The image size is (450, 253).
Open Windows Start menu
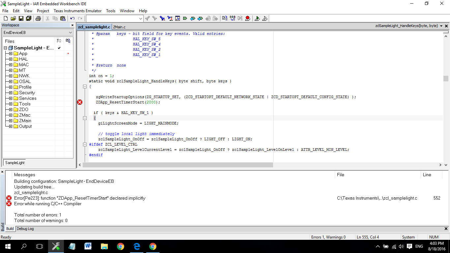(x=8, y=246)
